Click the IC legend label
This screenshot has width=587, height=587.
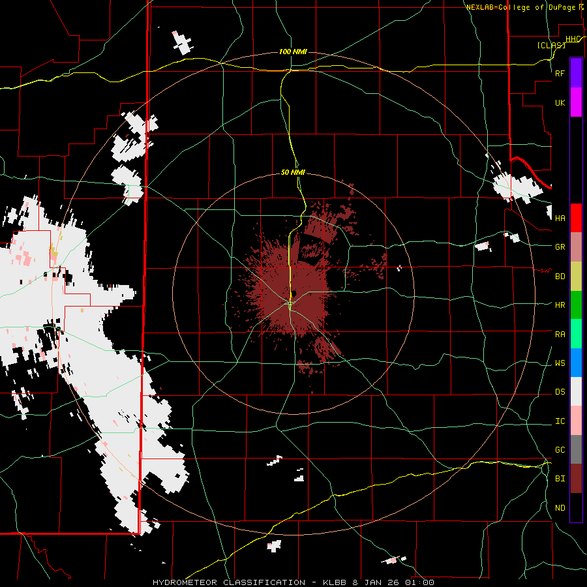[560, 421]
